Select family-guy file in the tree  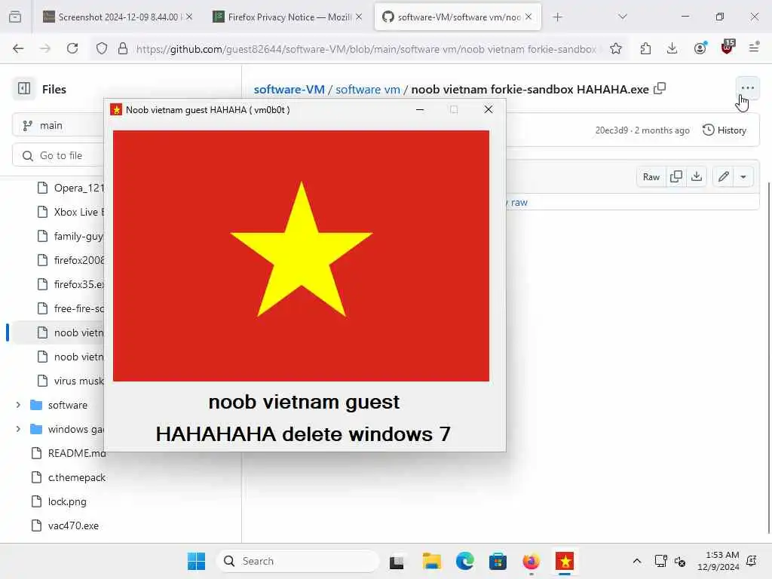click(x=70, y=236)
